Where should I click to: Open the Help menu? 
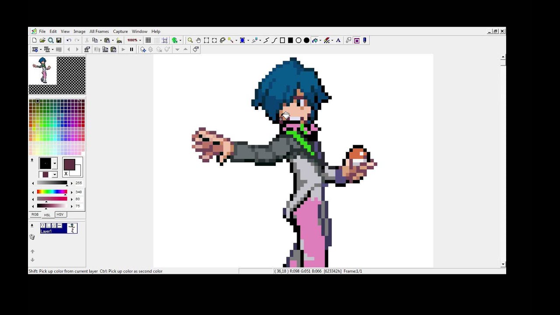click(x=156, y=31)
